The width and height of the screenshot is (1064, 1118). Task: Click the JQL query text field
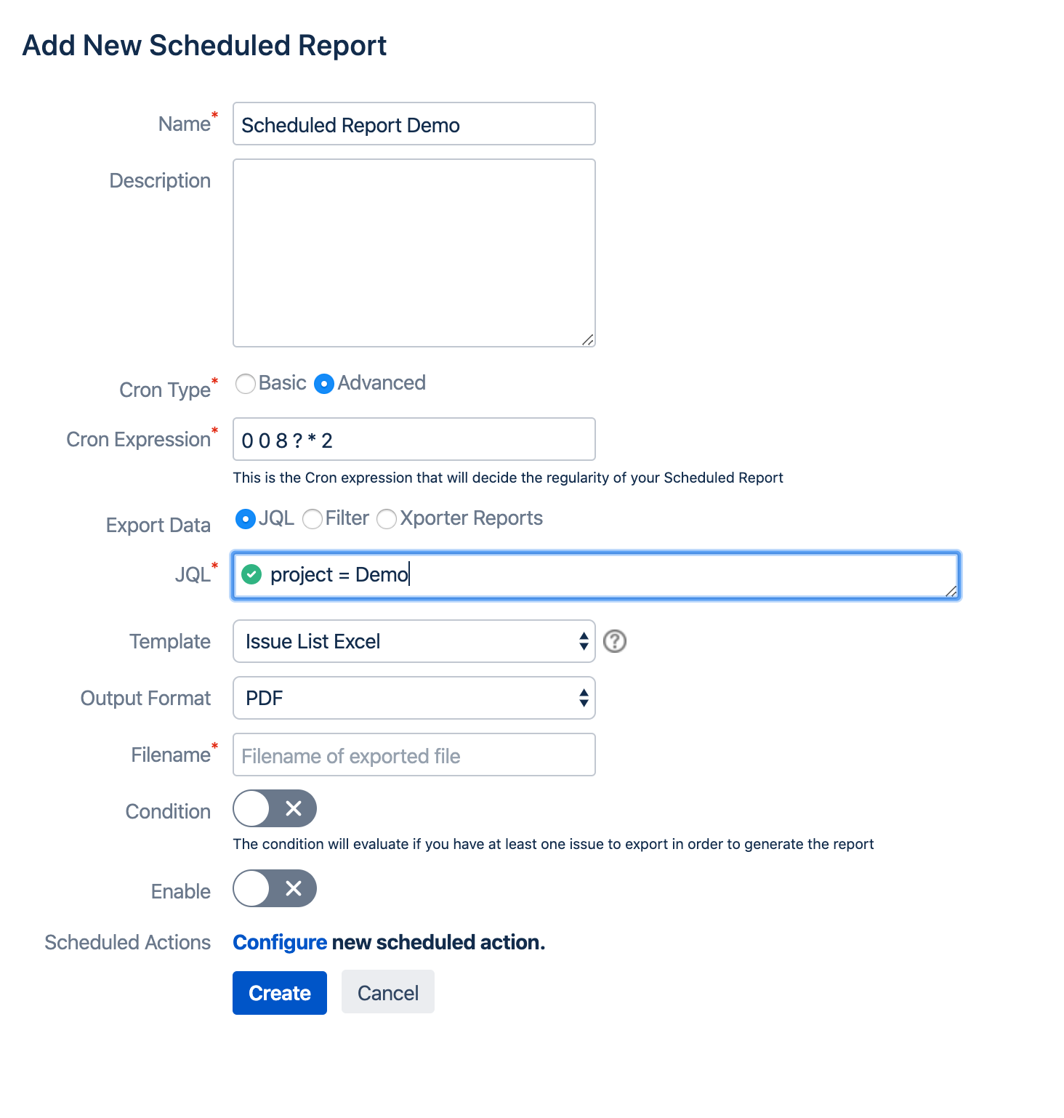[x=596, y=575]
